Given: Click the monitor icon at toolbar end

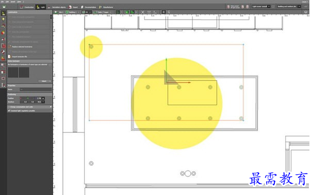Looking at the screenshot, I should coord(306,12).
